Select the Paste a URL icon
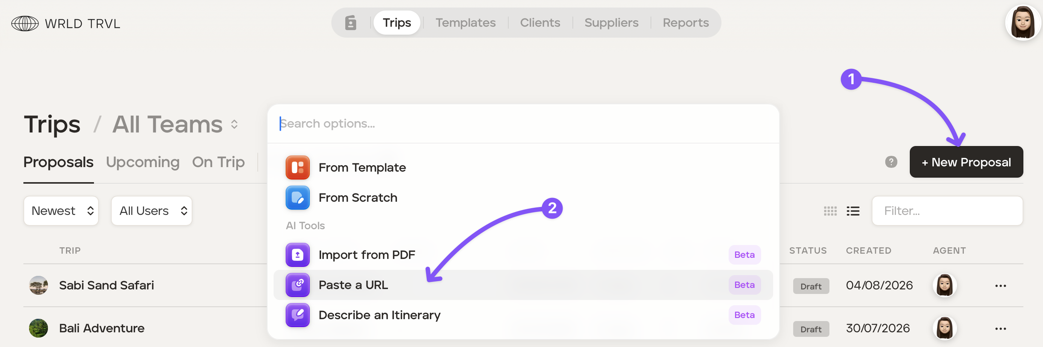The height and width of the screenshot is (347, 1043). click(x=298, y=285)
